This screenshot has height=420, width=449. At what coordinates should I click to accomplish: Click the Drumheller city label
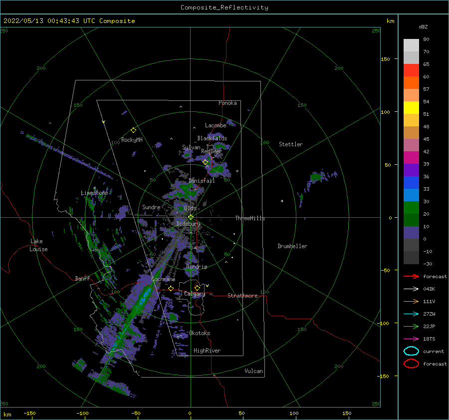[x=292, y=246]
